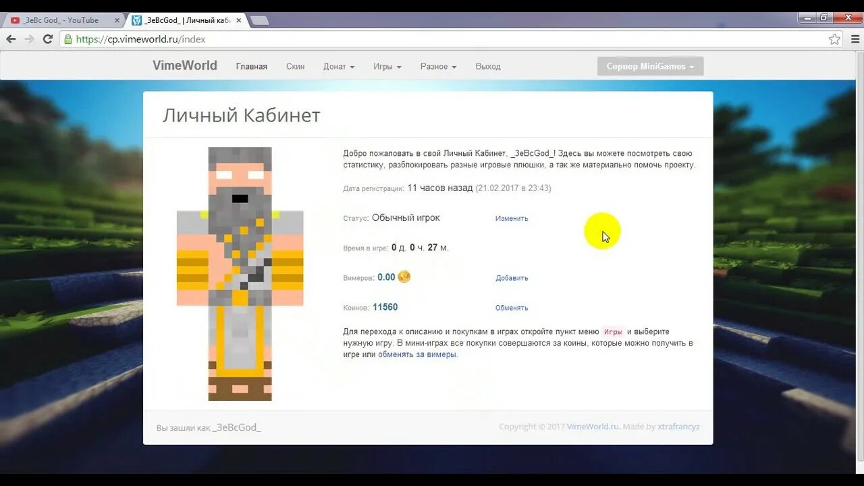
Task: Follow the обменять за вимеры link
Action: [418, 354]
